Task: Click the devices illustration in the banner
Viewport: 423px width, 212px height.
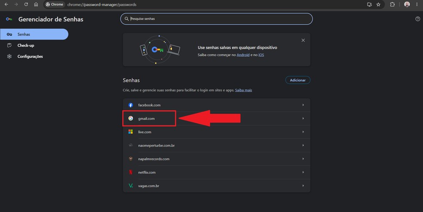Action: (x=160, y=49)
